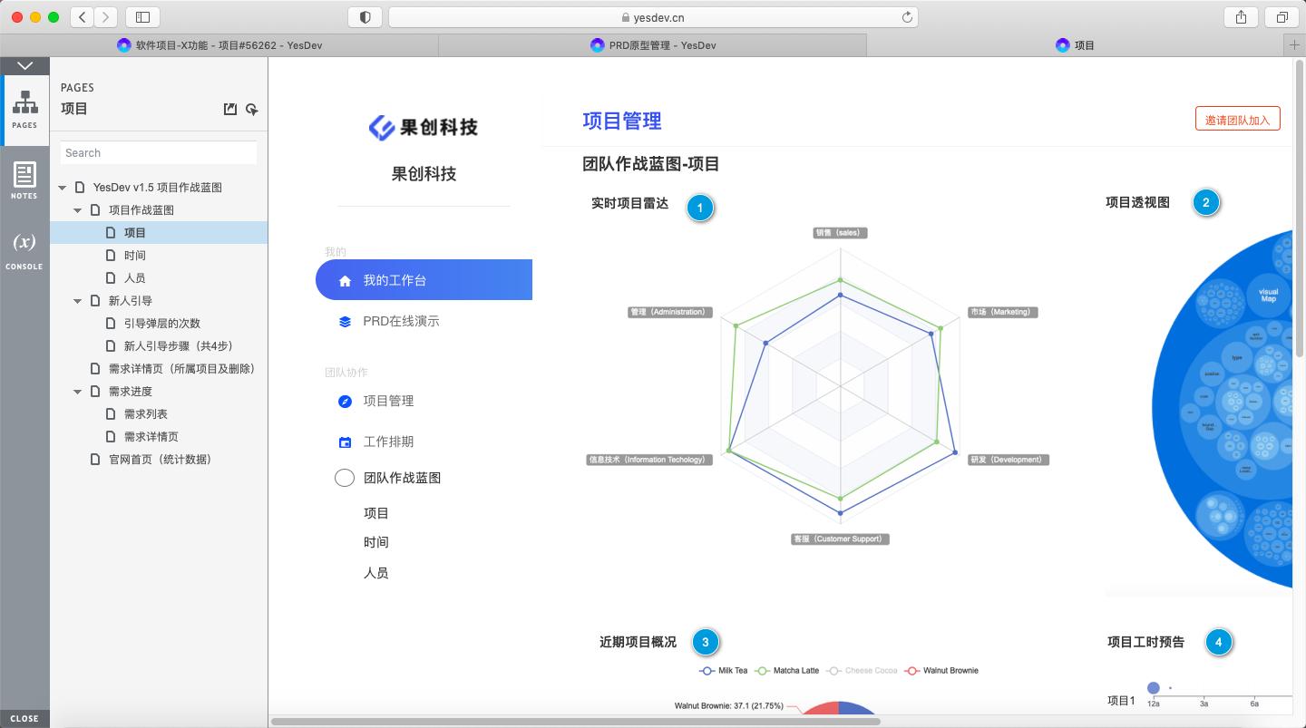Screen dimensions: 1306x728
Task: Click the Search field in the PAGES panel
Action: click(x=159, y=152)
